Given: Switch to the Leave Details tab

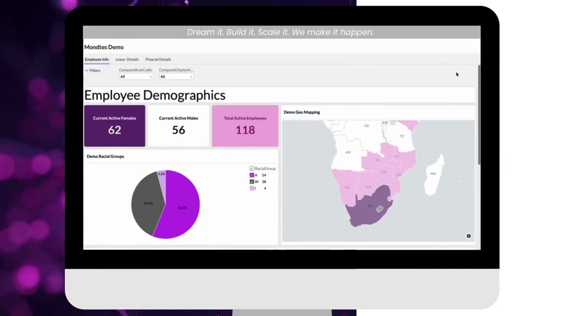Looking at the screenshot, I should 127,59.
